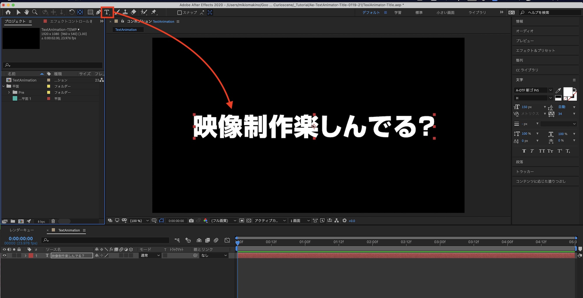583x298 pixels.
Task: Collapse the 平面 folder in project list
Action: pyautogui.click(x=3, y=86)
